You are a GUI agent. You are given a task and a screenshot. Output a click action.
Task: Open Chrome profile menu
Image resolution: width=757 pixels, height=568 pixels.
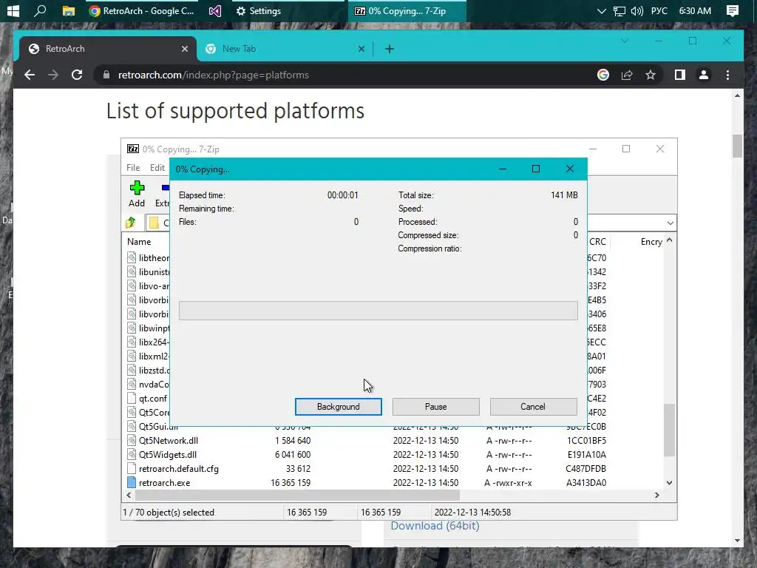704,75
